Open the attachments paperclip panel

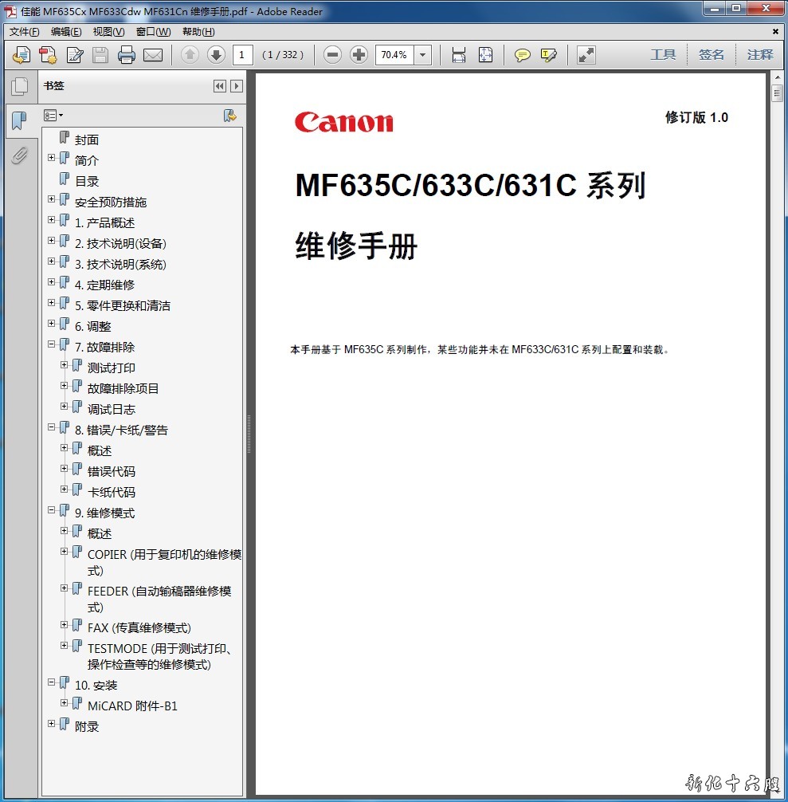[20, 155]
